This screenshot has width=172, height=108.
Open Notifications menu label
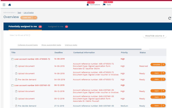click(95, 5)
